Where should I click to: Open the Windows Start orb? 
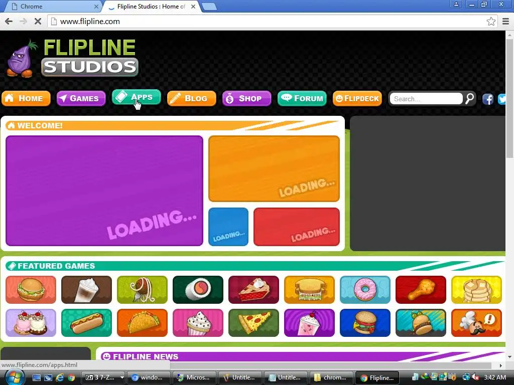click(14, 377)
